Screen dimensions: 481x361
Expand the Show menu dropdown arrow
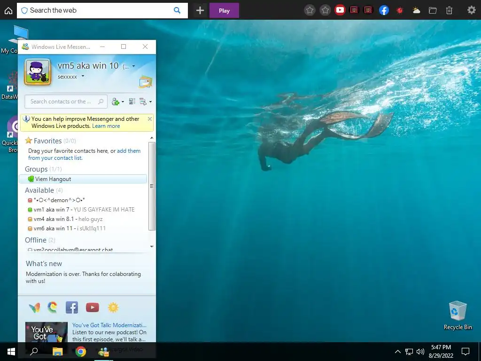pyautogui.click(x=150, y=102)
